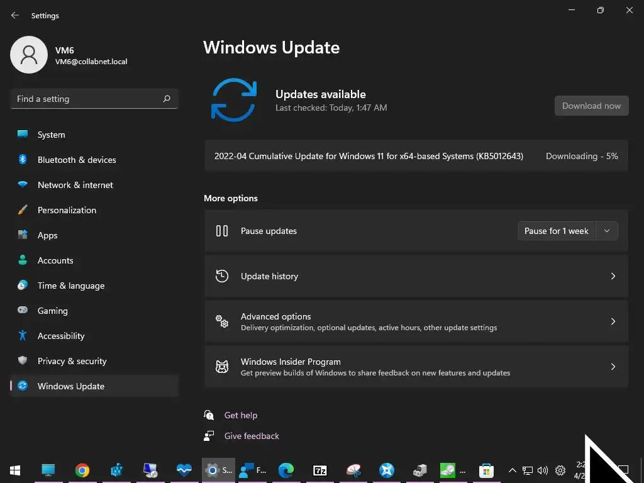Click the gear icon in system tray
Image resolution: width=644 pixels, height=483 pixels.
pyautogui.click(x=560, y=470)
